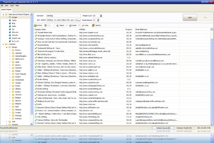The width and height of the screenshot is (214, 143).
Task: Select the Altavista search engine icon
Action: click(x=10, y=32)
